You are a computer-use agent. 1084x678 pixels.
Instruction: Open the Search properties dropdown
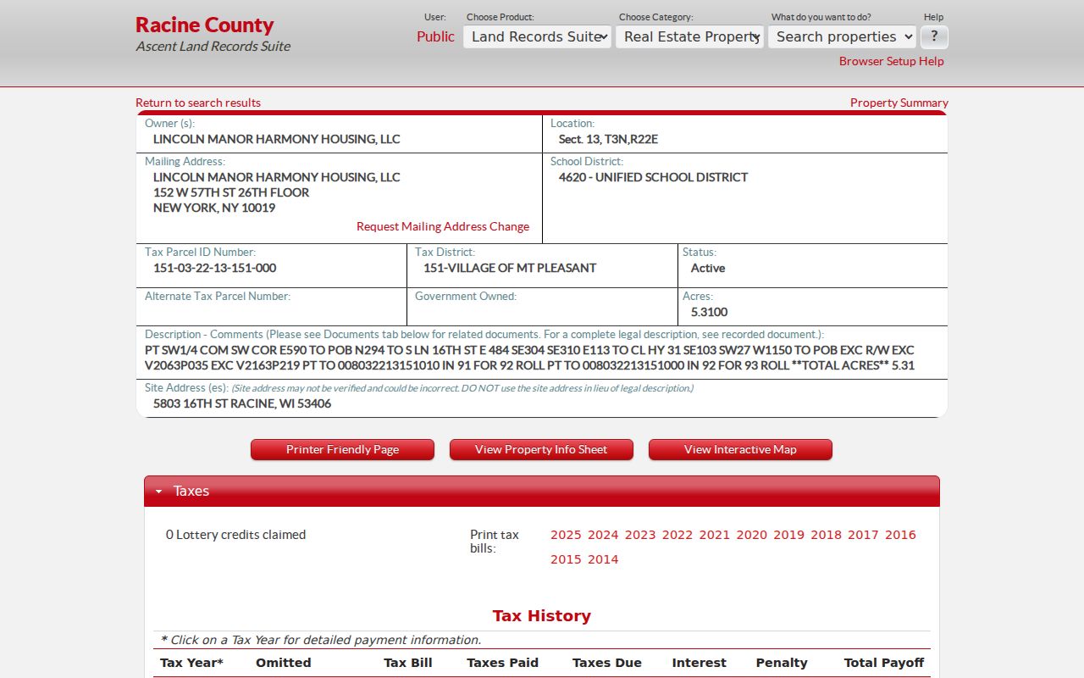pyautogui.click(x=842, y=36)
